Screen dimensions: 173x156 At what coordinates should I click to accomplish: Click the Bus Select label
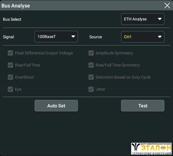coord(12,19)
